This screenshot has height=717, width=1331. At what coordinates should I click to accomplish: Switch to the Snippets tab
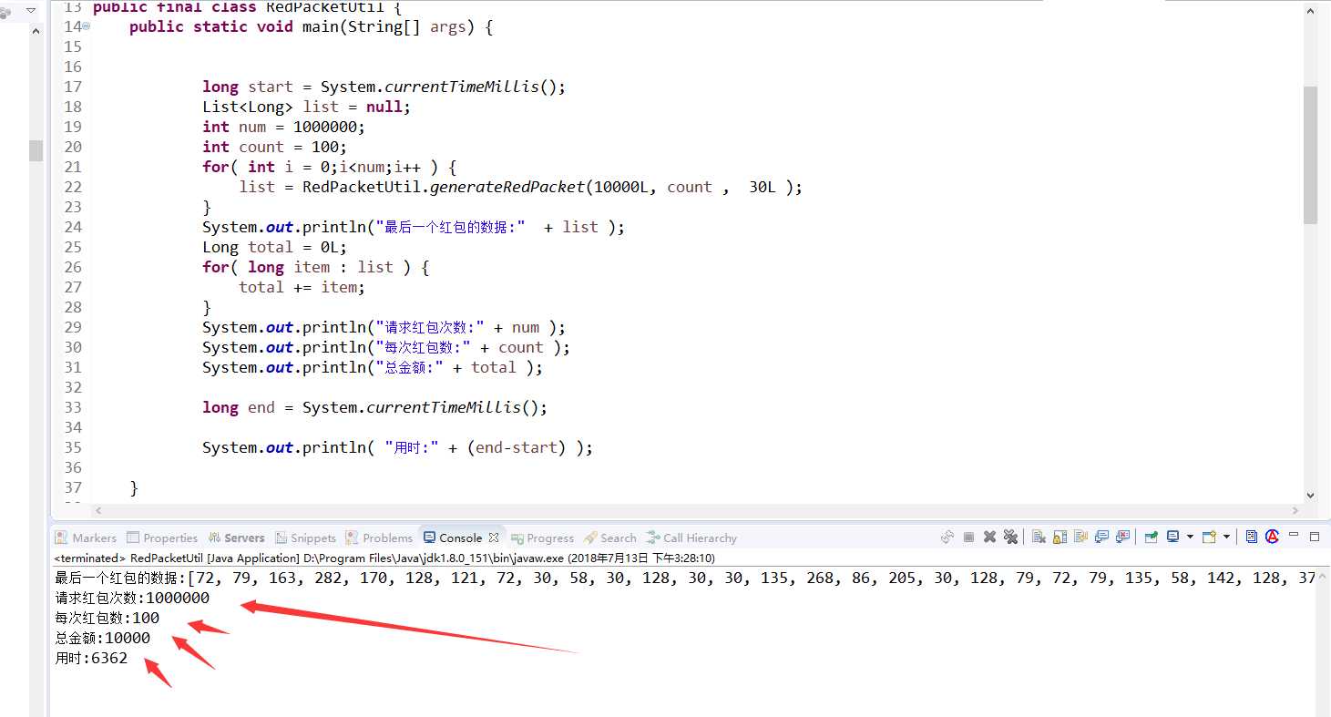tap(305, 538)
